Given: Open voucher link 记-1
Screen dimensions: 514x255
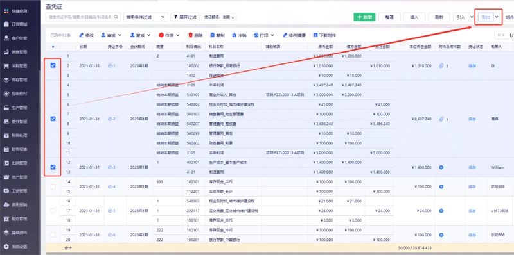Looking at the screenshot, I should pyautogui.click(x=111, y=66).
